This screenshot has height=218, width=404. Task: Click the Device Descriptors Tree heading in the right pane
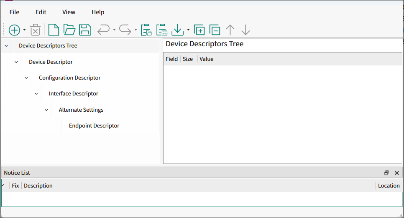click(205, 44)
